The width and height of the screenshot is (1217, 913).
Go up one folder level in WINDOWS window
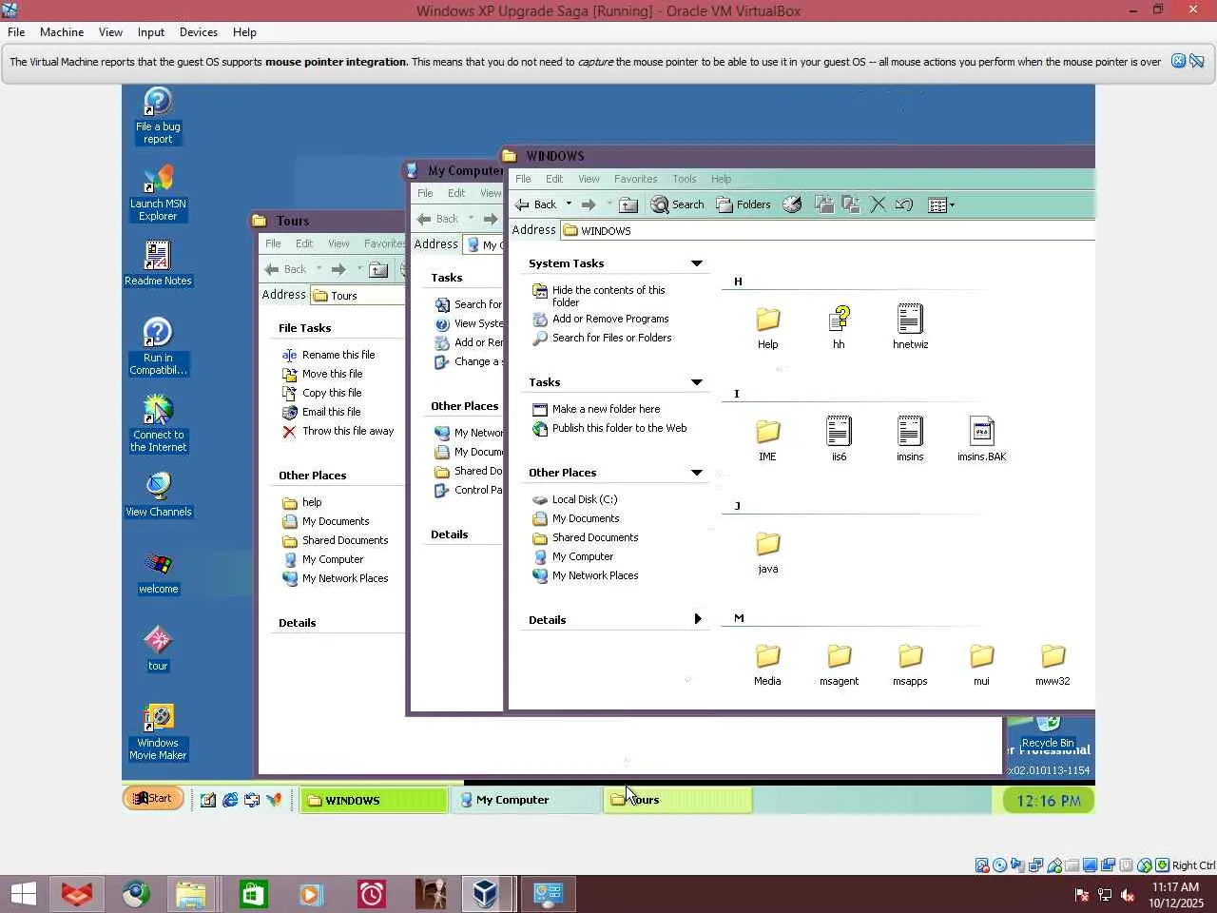[x=628, y=204]
